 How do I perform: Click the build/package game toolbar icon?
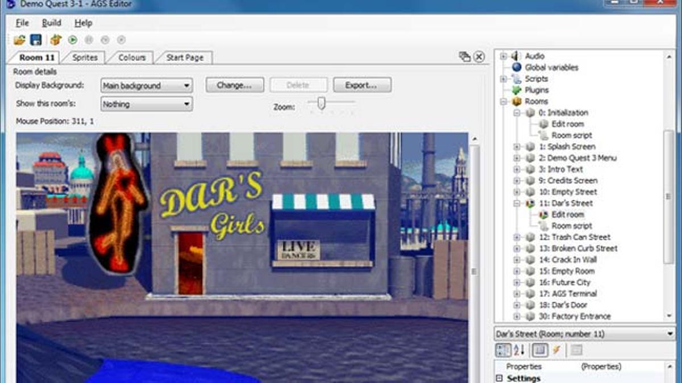55,40
